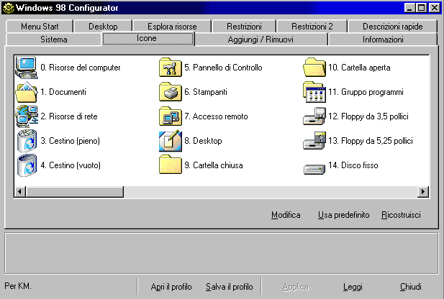Open the Menu Start tab
Viewport: 444px width, 299px height.
pyautogui.click(x=40, y=27)
